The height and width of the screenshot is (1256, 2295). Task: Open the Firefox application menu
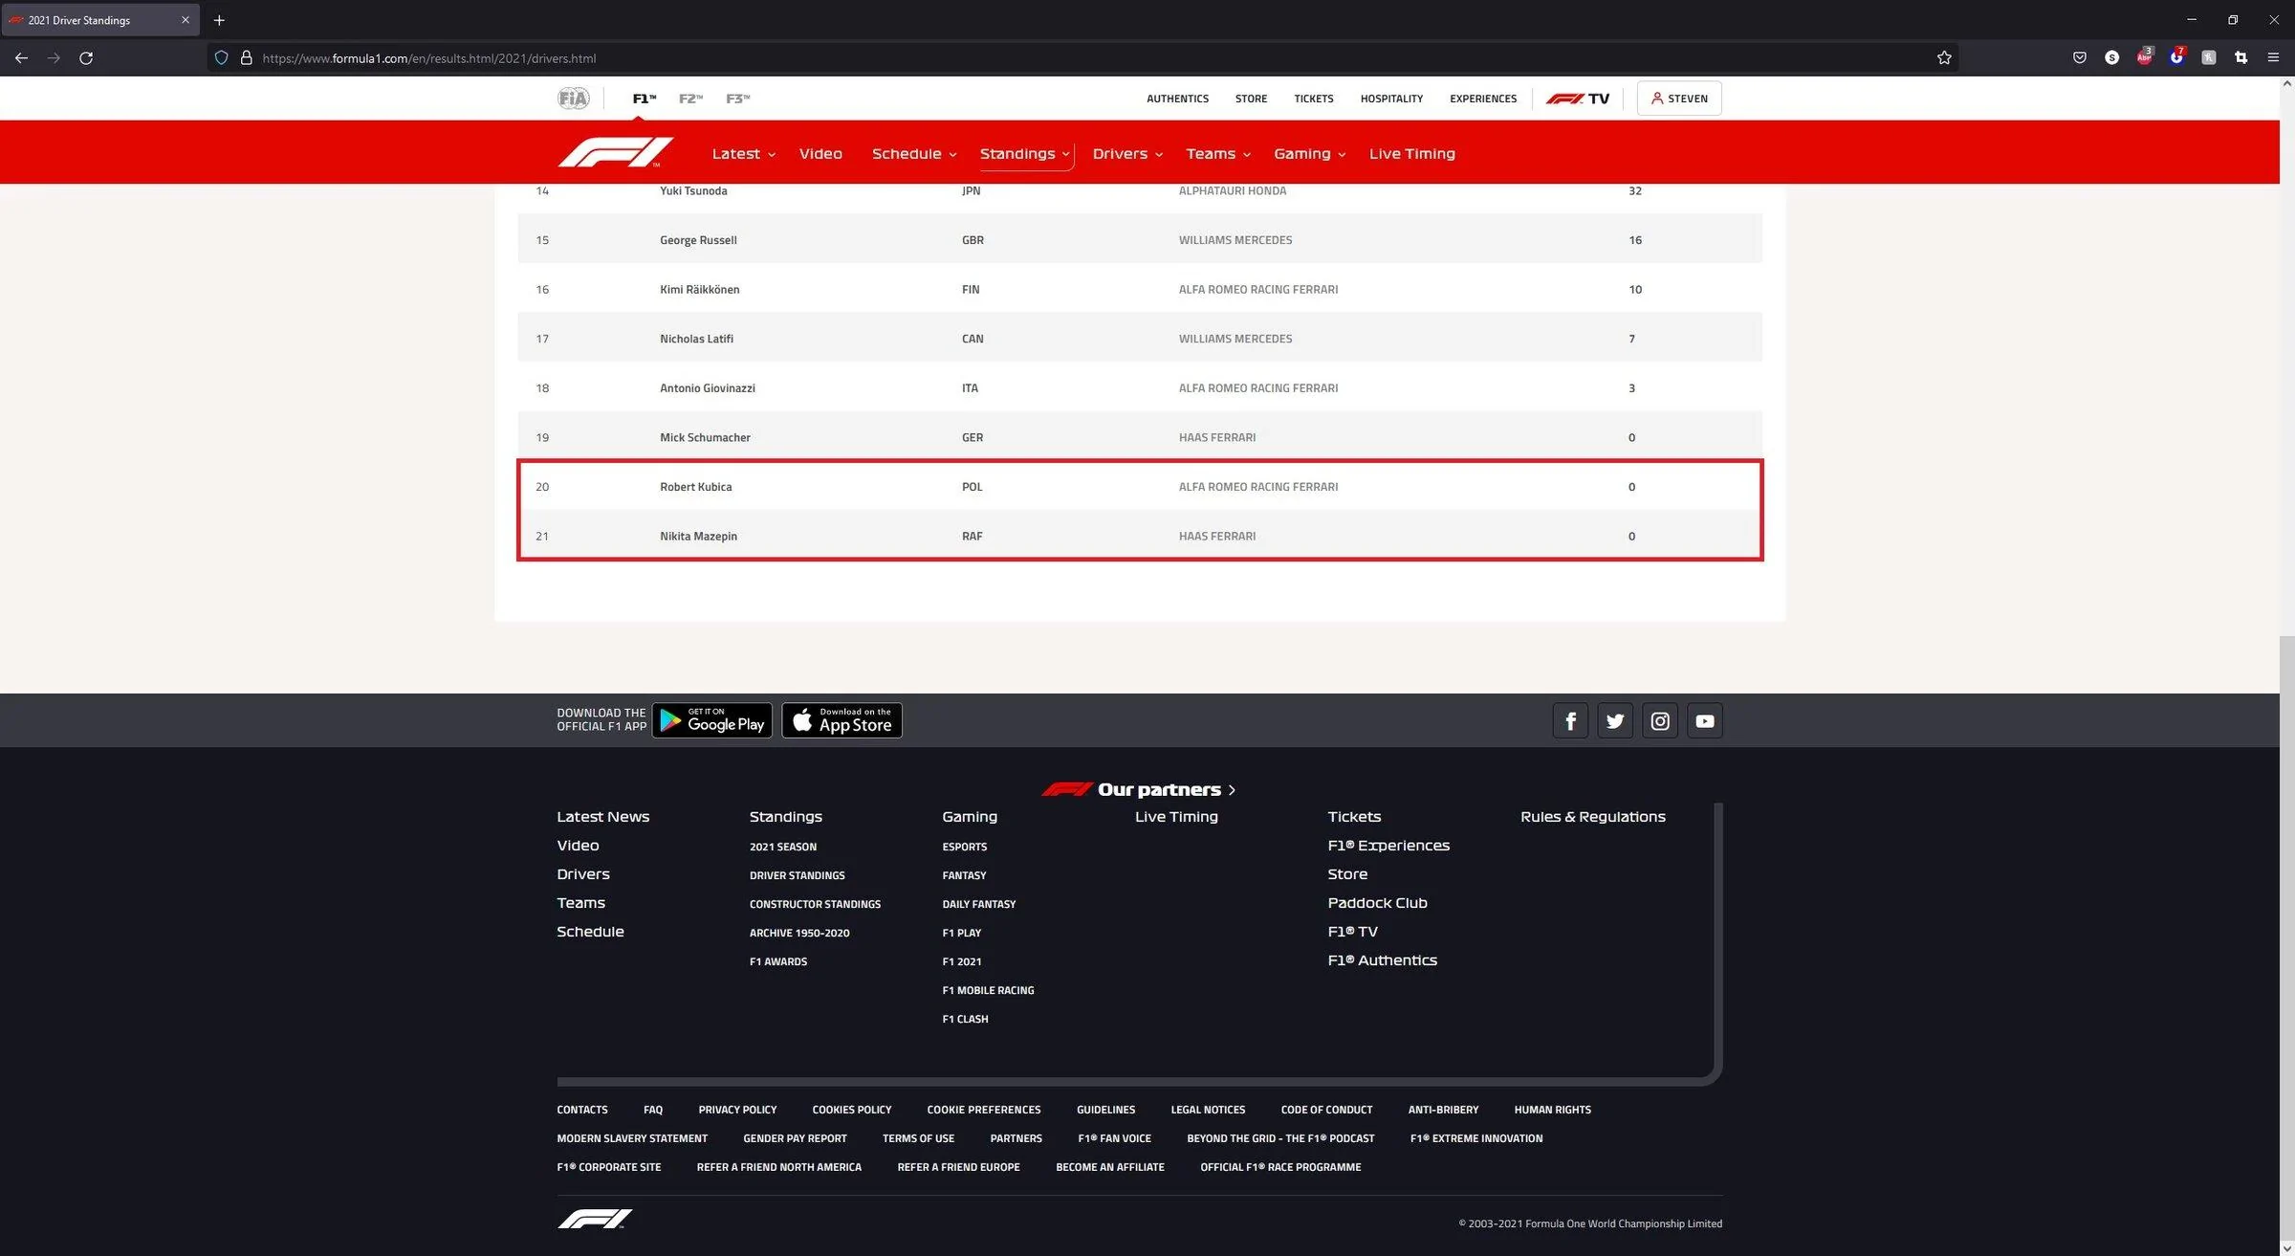pos(2273,58)
